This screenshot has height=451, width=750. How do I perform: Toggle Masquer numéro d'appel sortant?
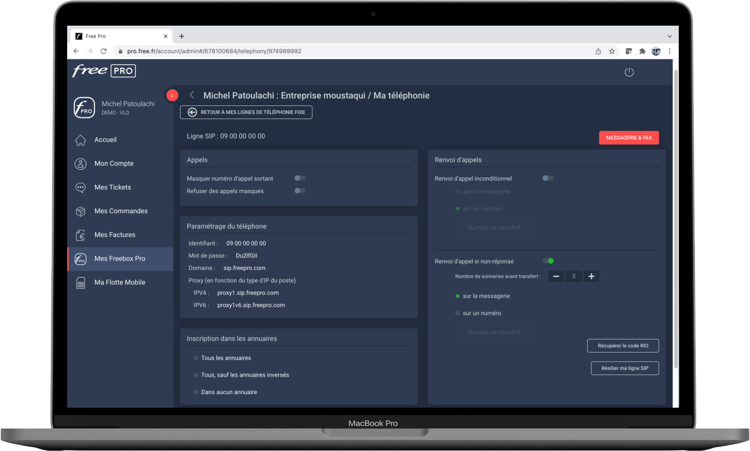300,178
